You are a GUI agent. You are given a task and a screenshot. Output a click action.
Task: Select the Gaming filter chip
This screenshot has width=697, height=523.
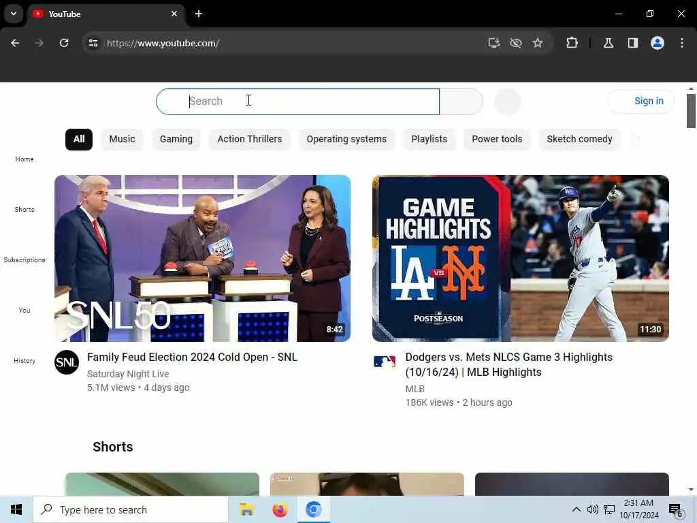pos(176,139)
